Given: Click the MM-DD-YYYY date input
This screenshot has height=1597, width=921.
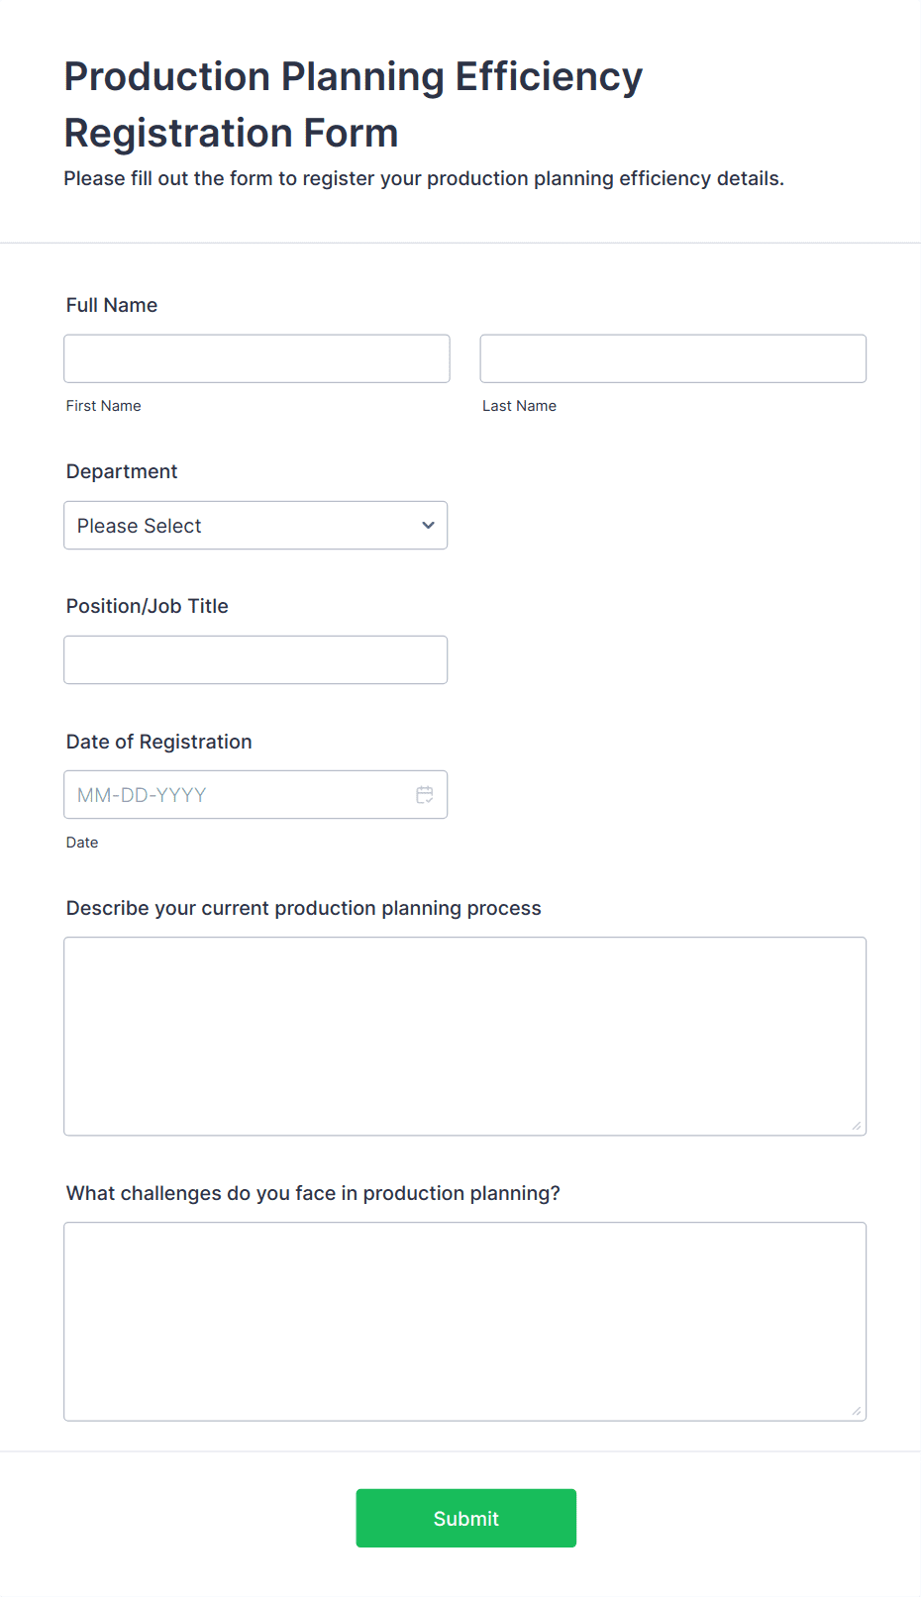Looking at the screenshot, I should (238, 794).
